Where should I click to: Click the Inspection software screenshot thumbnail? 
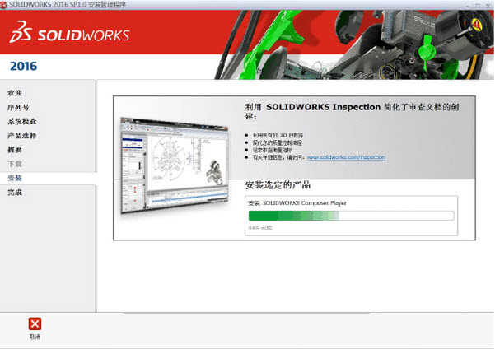point(175,165)
